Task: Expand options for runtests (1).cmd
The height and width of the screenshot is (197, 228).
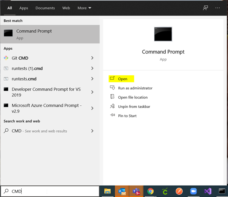Action: (x=92, y=69)
